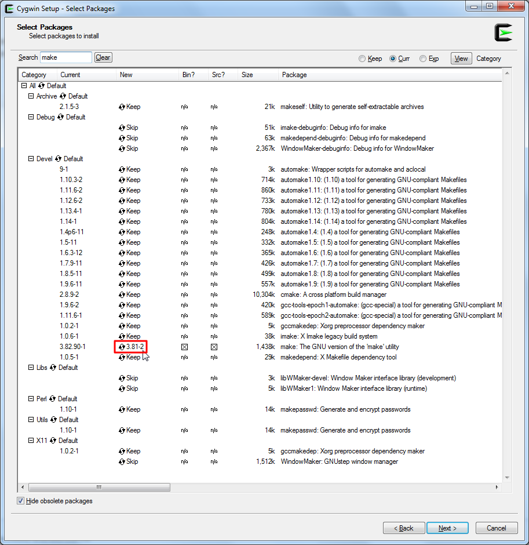
Task: Click the cycle icon for makepasswd under Utils
Action: coord(122,430)
